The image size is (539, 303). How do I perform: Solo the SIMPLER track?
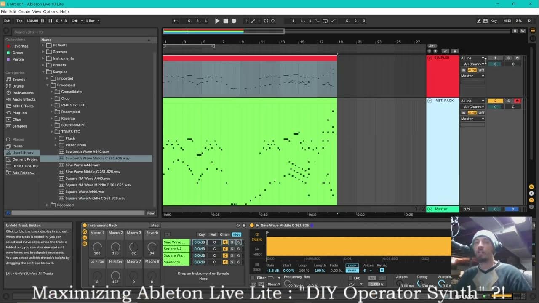tap(508, 58)
